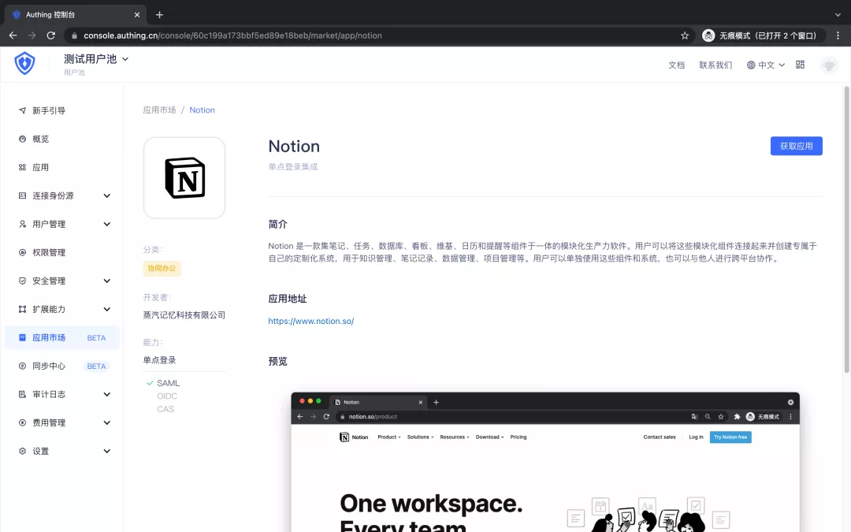Click the 用户管理 user icon

(x=22, y=224)
